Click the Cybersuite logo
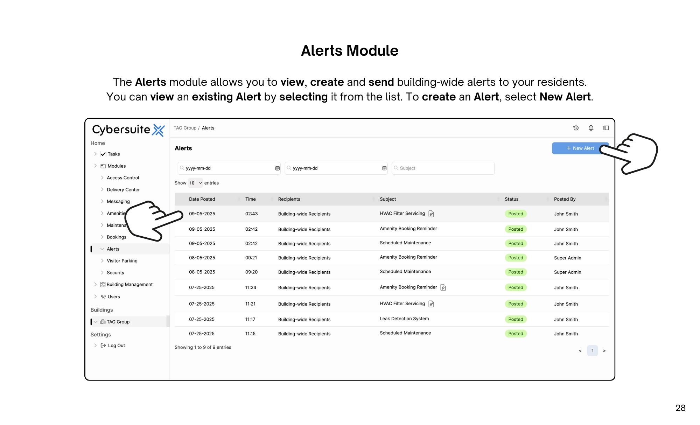 point(128,130)
